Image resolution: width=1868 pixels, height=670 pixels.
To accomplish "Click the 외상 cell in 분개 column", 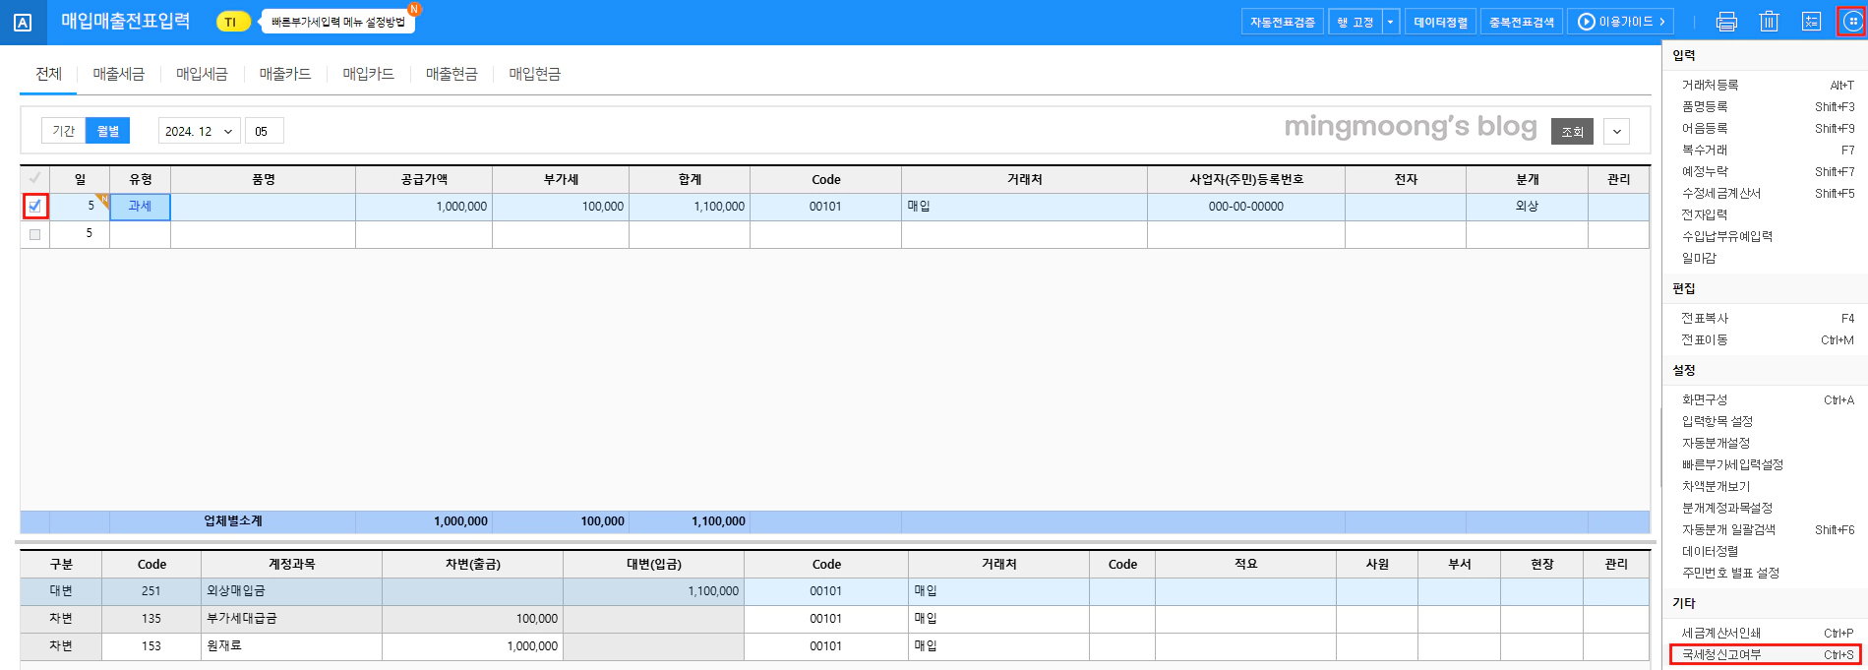I will pyautogui.click(x=1527, y=207).
